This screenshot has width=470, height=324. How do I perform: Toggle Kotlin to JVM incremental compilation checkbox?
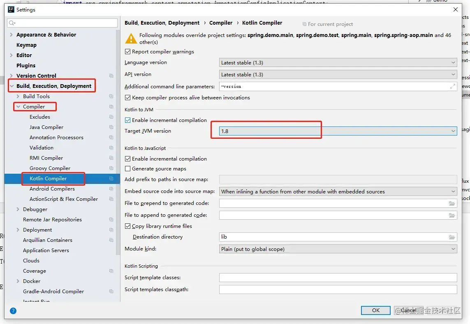(128, 120)
